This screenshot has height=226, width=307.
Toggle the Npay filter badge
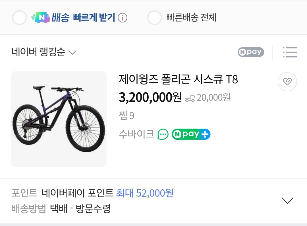251,52
